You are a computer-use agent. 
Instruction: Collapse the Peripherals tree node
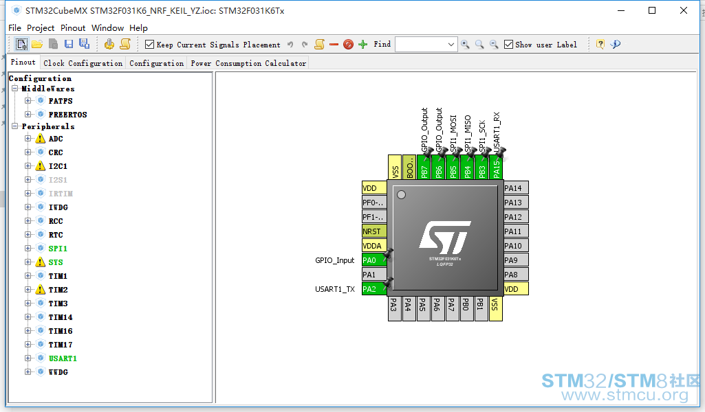(15, 126)
